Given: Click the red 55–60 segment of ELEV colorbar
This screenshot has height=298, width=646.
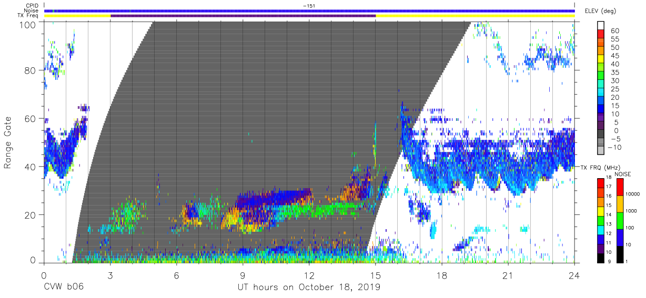Looking at the screenshot, I should click(x=601, y=35).
